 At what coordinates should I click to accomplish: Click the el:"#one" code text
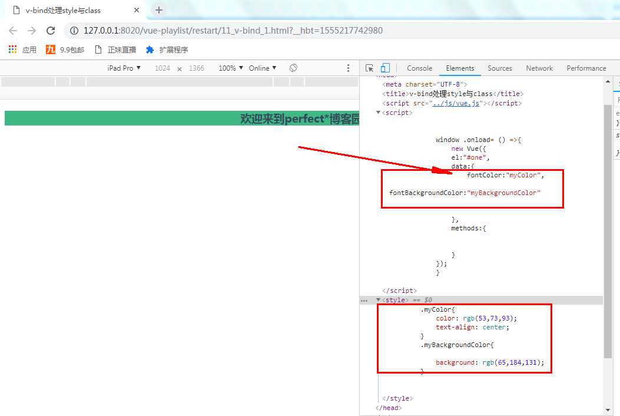(x=470, y=157)
